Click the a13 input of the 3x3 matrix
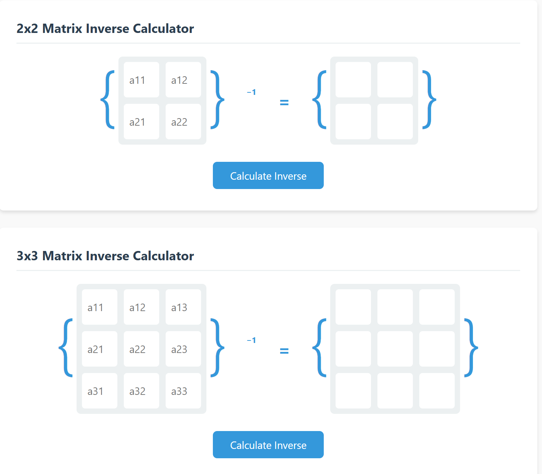Screen dimensions: 542x474 [183, 307]
